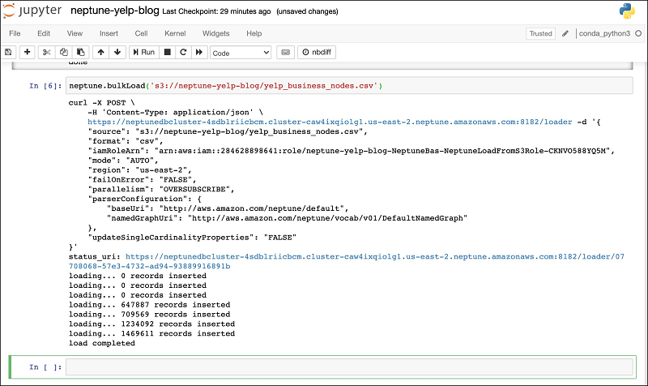Click the Python logo icon

point(627,11)
